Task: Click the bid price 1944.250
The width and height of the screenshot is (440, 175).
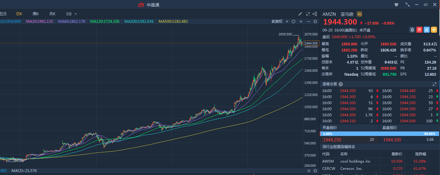Action: tap(332, 140)
